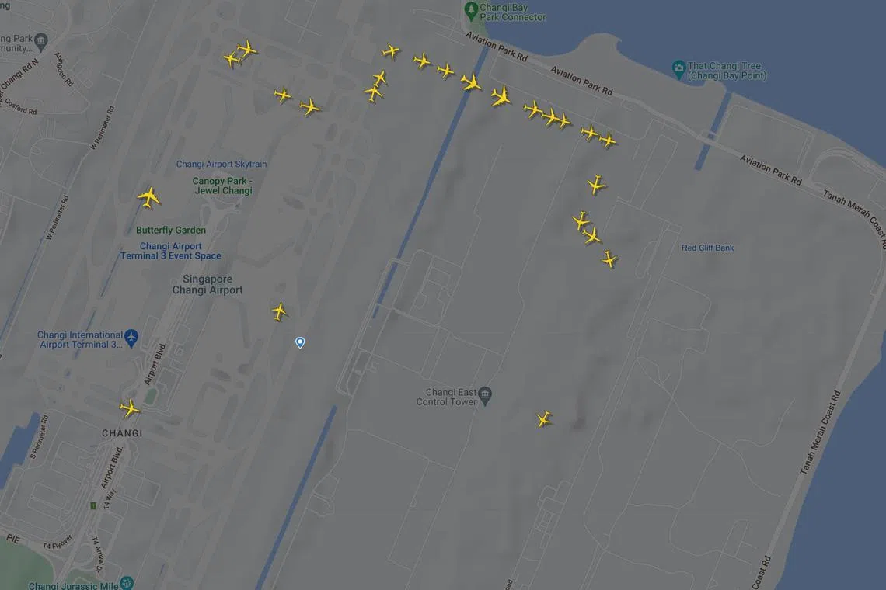Open the Canopy Park - Jewel Changi label
The image size is (886, 590).
[222, 186]
